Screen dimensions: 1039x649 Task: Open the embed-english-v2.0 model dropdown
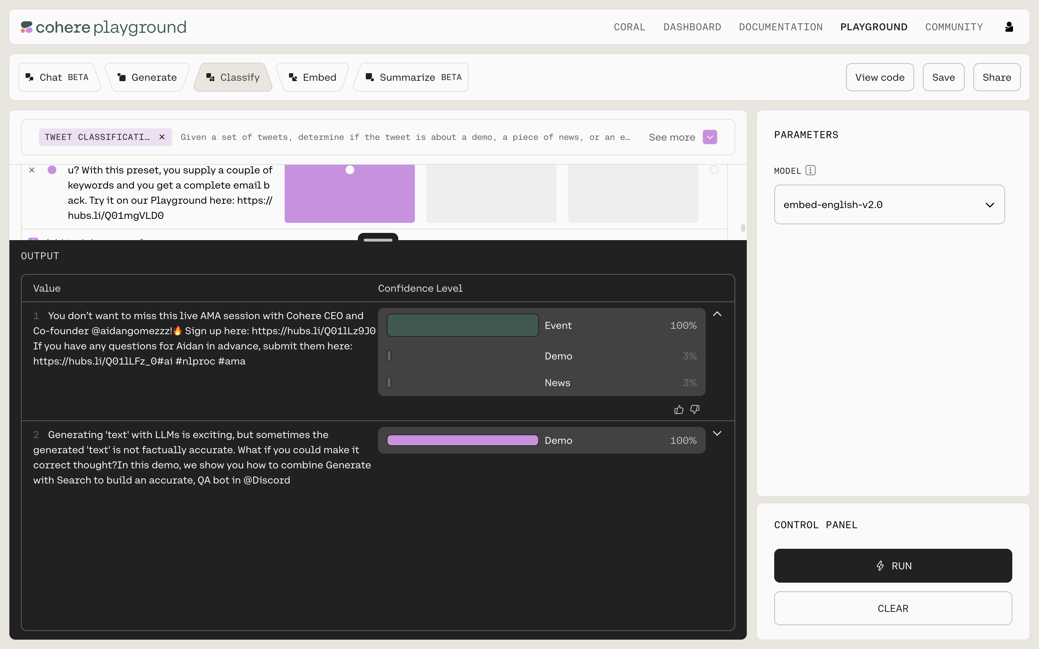click(889, 205)
